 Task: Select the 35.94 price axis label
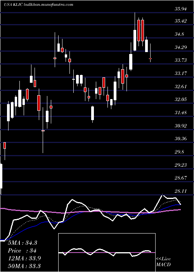pyautogui.click(x=181, y=9)
